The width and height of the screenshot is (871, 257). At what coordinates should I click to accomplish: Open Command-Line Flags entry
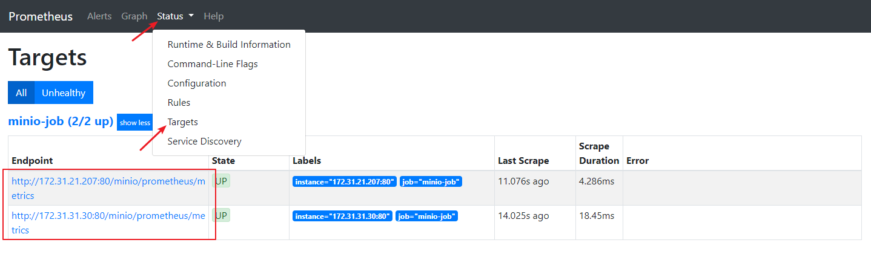click(x=213, y=64)
